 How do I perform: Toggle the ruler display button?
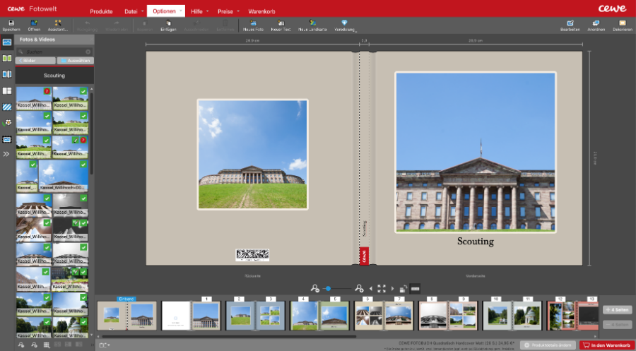click(415, 288)
